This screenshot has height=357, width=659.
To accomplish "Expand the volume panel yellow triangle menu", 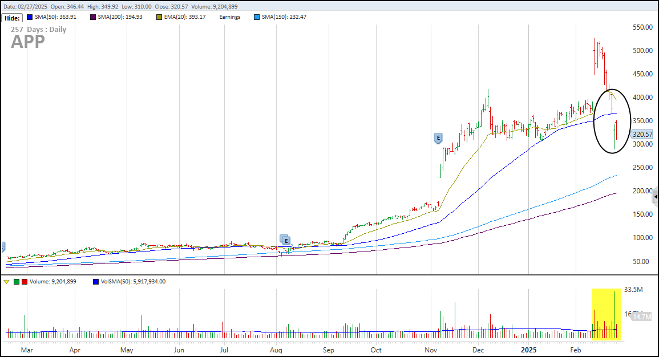I will [6, 282].
